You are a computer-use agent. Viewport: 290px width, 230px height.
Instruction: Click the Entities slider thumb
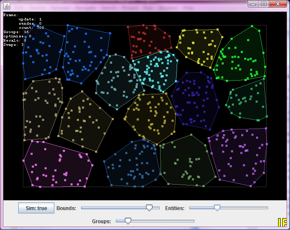217,208
